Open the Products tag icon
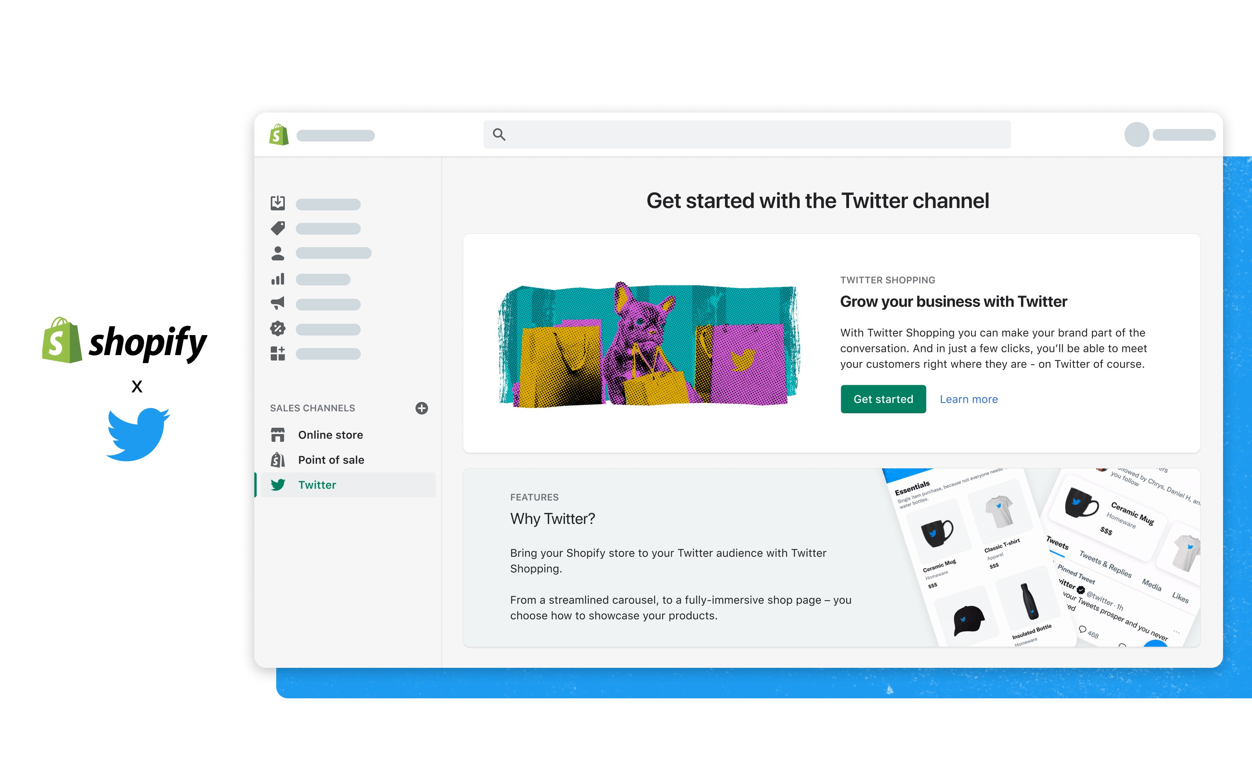This screenshot has height=782, width=1252. [x=278, y=228]
